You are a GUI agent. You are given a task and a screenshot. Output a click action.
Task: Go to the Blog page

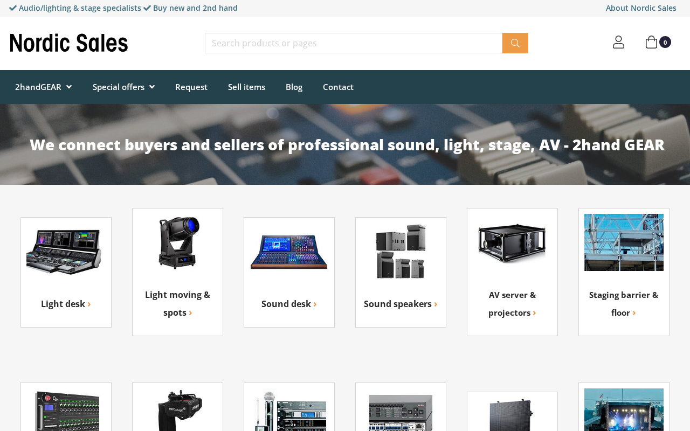[294, 87]
